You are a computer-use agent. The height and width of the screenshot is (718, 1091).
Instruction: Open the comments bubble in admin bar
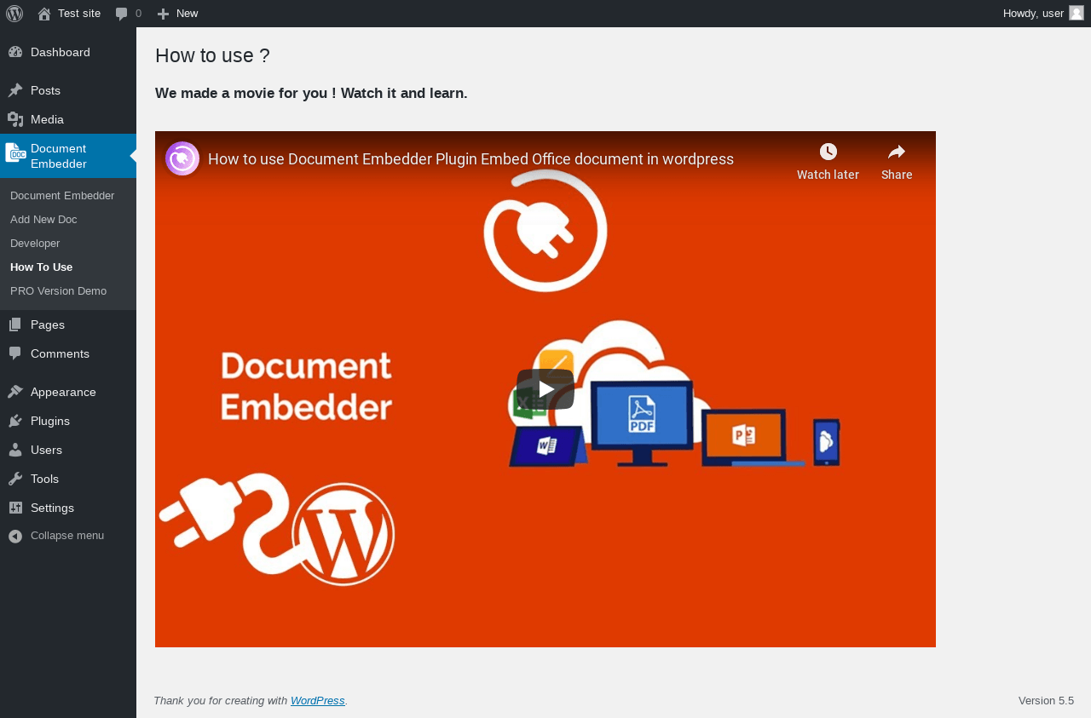coord(122,14)
